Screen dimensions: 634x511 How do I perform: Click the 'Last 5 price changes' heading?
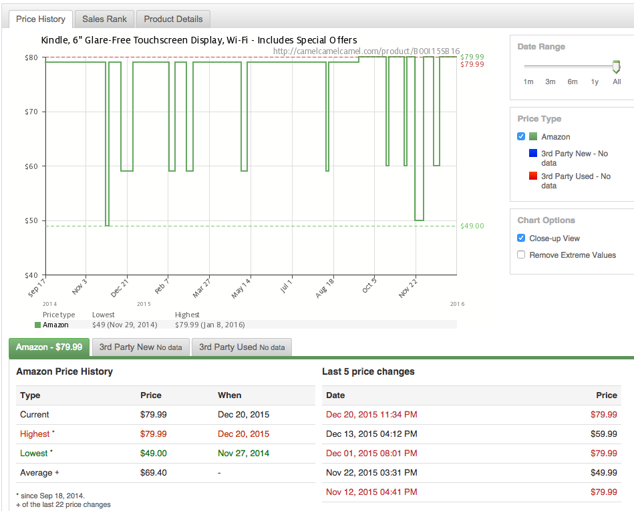coord(368,371)
